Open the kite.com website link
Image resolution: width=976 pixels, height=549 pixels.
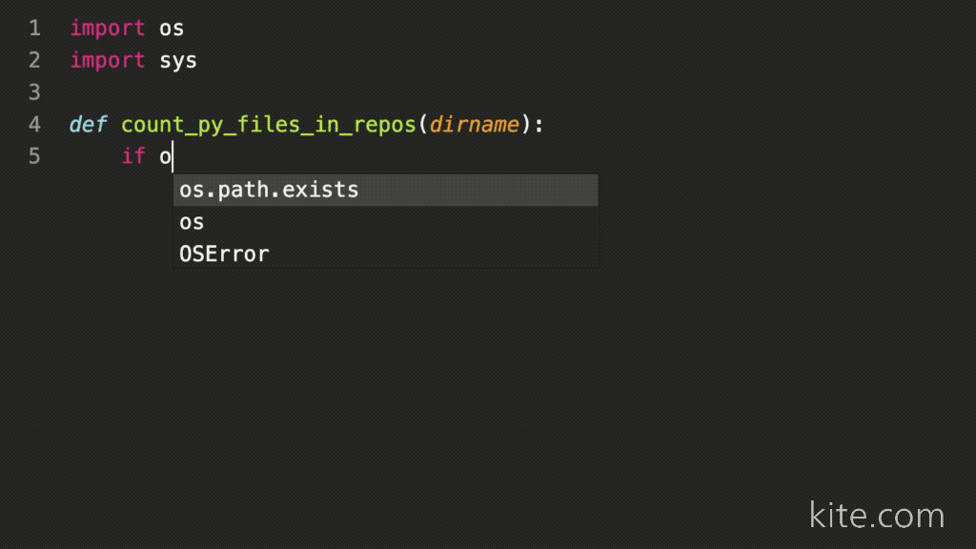pyautogui.click(x=876, y=516)
